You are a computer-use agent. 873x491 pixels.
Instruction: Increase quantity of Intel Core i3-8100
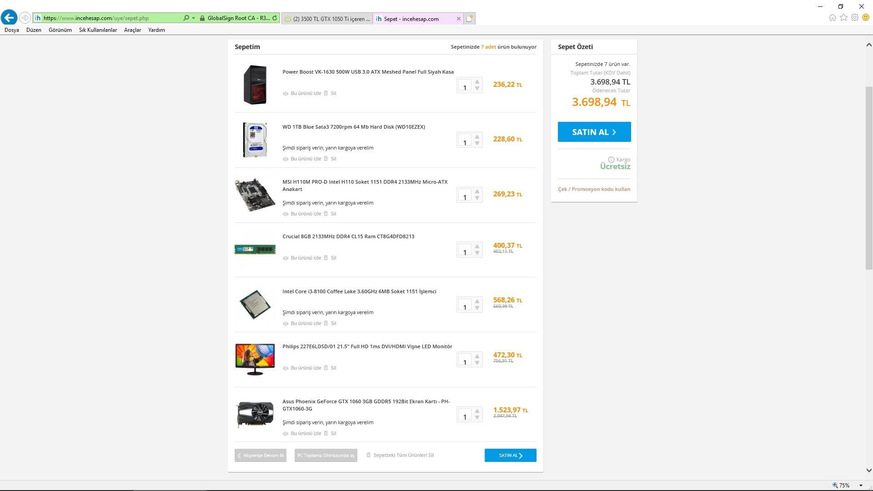coord(477,301)
